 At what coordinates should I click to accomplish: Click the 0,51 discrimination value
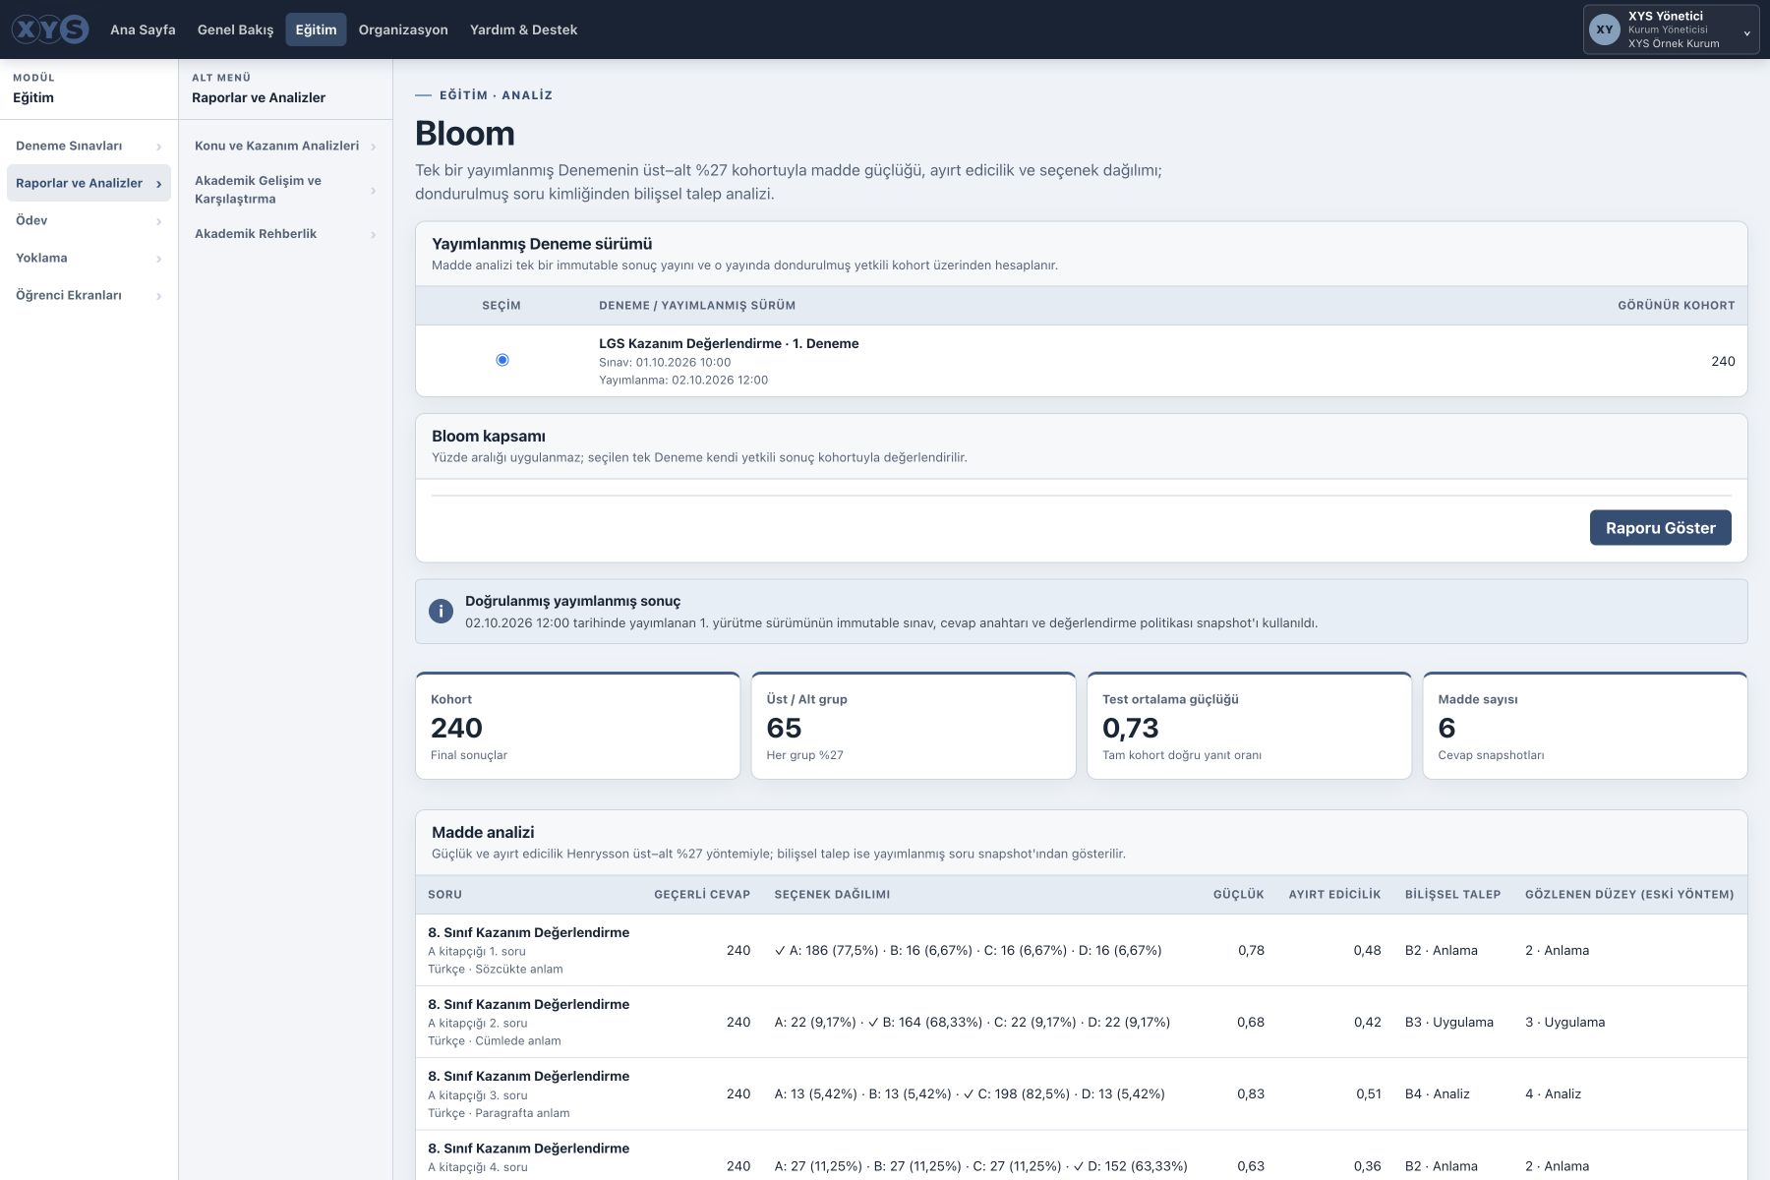(x=1369, y=1094)
